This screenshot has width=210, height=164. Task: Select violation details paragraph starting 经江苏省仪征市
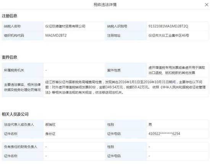coord(126,87)
